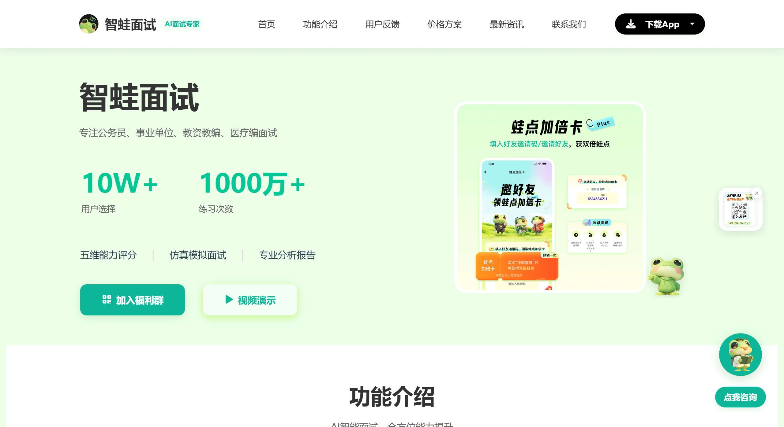Click the 加入福利群 button
784x427 pixels.
coord(132,300)
